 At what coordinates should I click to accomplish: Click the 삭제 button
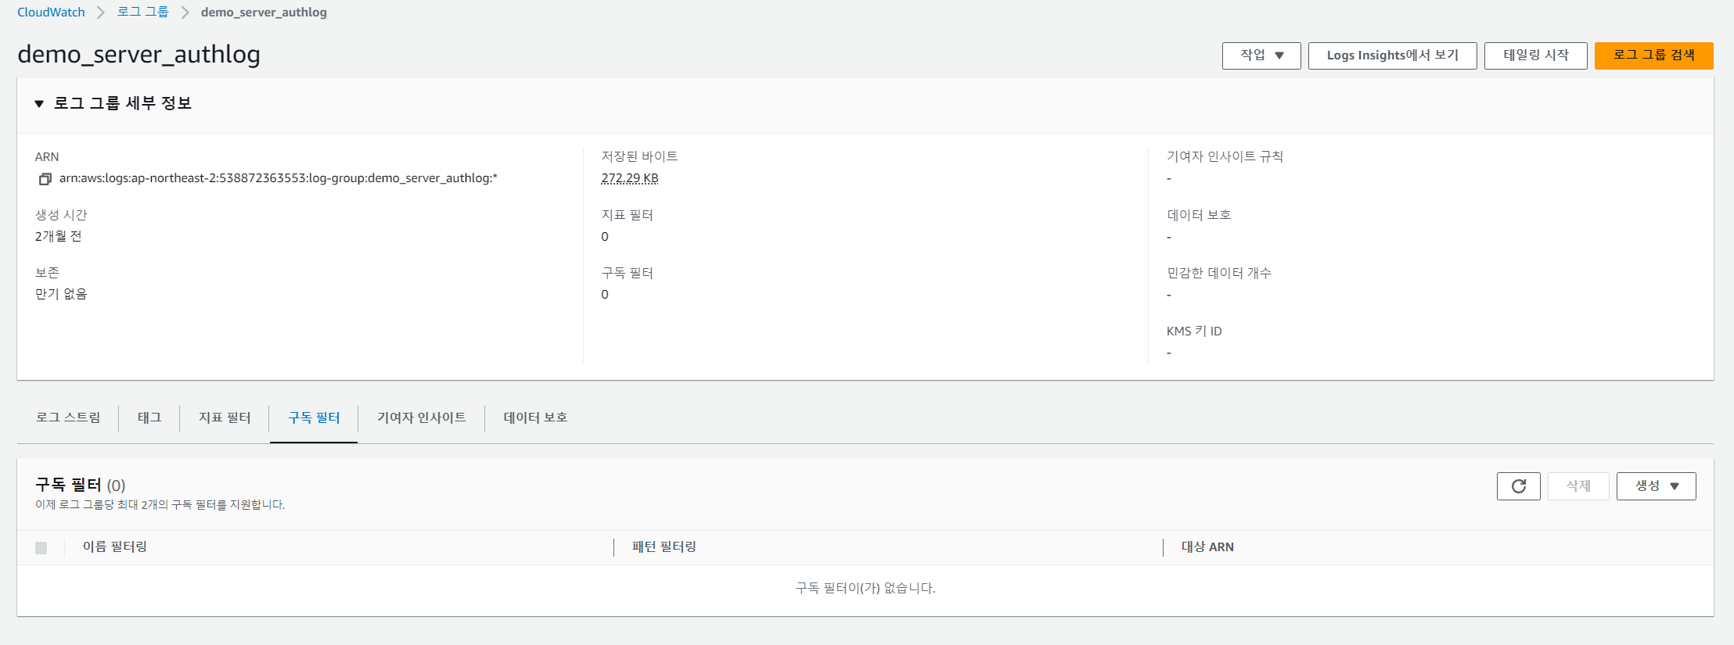(1578, 486)
